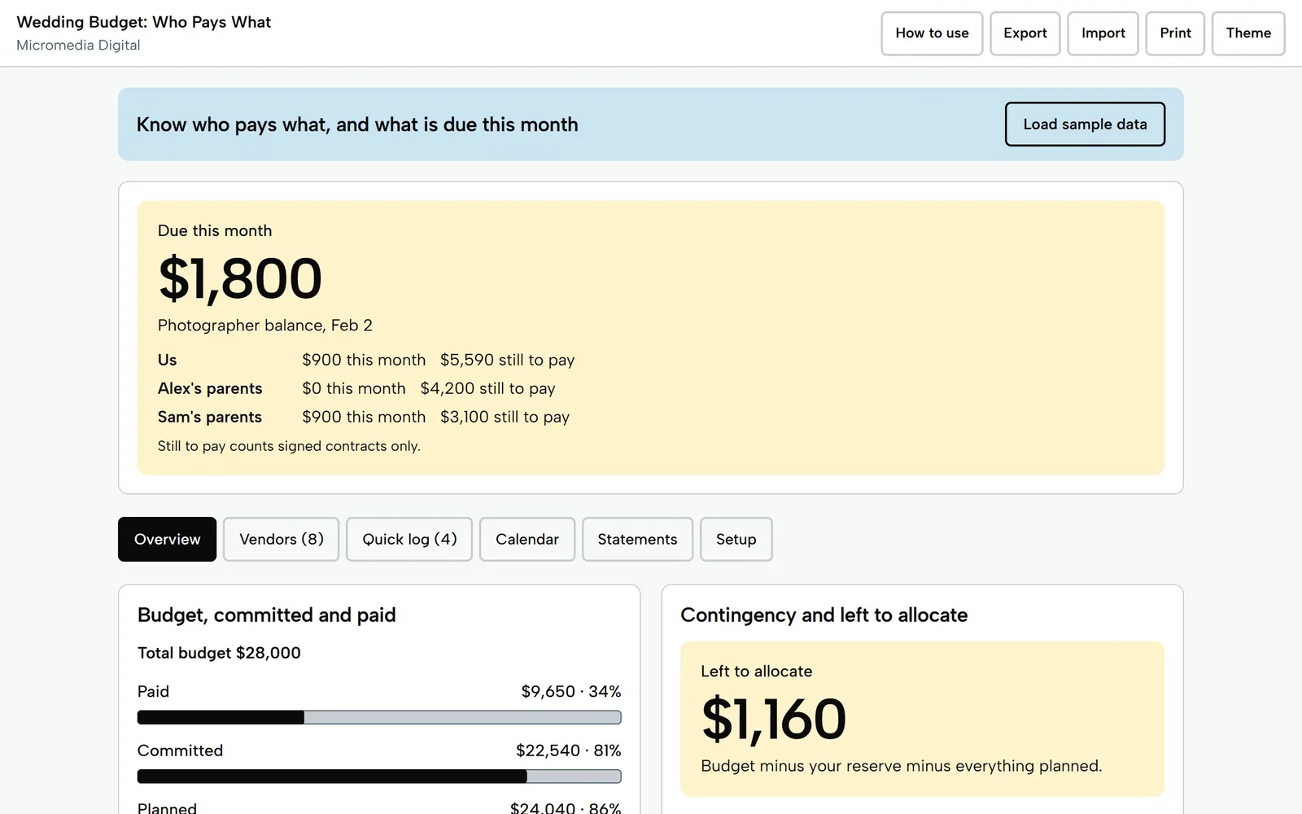Click the Import button
This screenshot has width=1302, height=814.
tap(1103, 33)
